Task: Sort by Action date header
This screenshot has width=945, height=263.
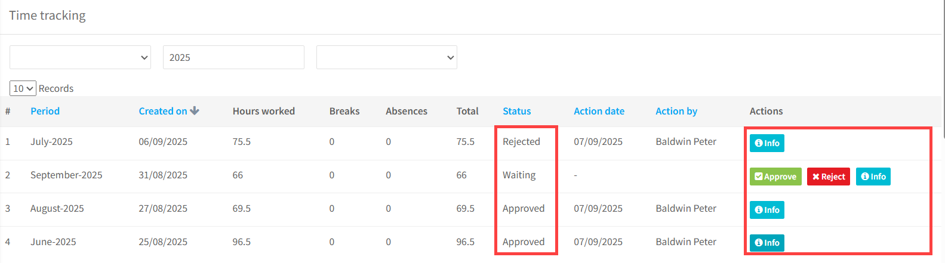Action: 599,111
